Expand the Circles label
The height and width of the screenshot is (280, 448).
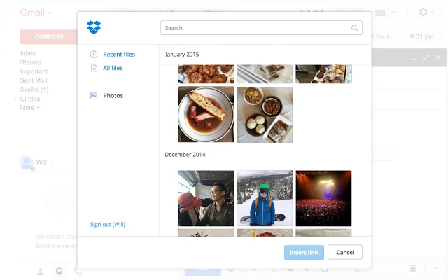15,99
